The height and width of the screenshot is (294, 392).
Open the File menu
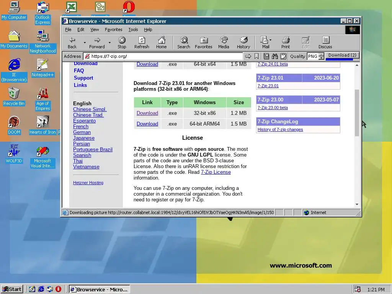click(x=68, y=29)
